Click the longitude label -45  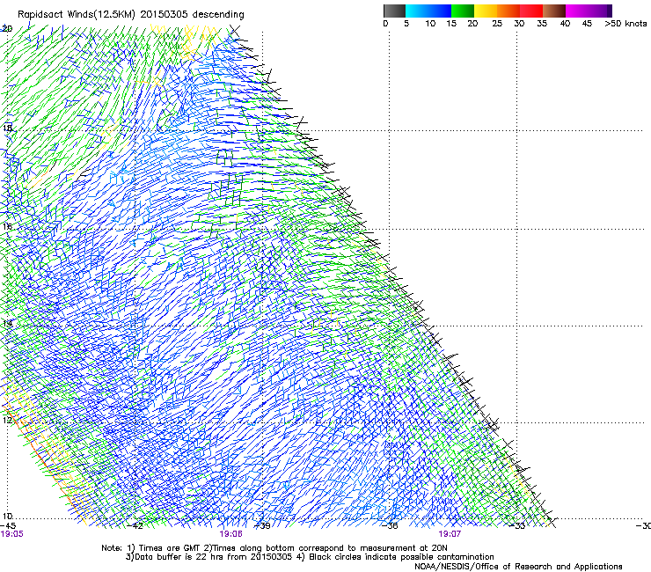point(8,525)
